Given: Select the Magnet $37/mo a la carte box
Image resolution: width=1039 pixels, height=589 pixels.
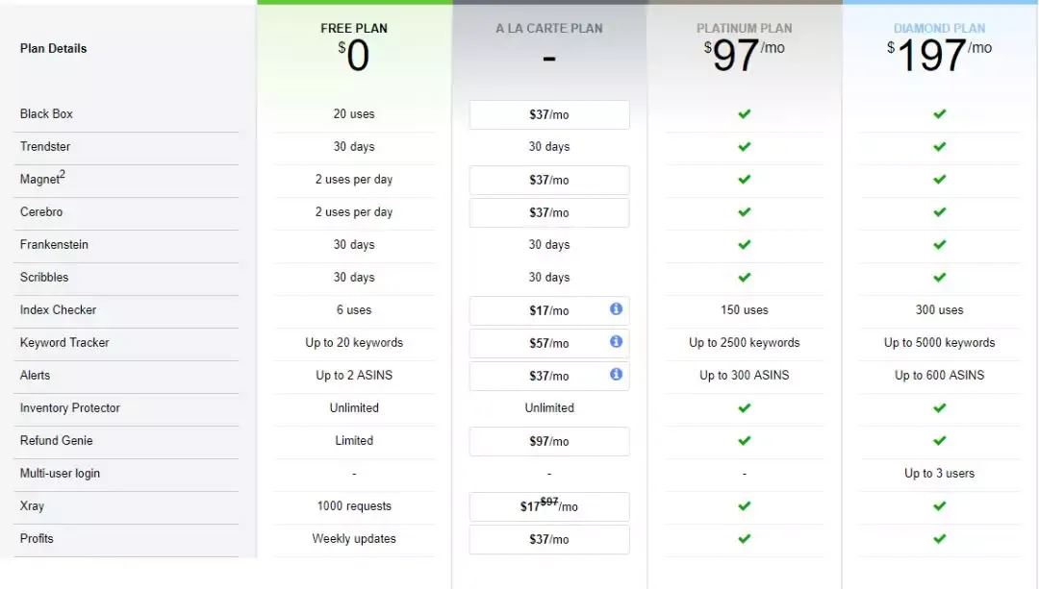Looking at the screenshot, I should tap(549, 180).
